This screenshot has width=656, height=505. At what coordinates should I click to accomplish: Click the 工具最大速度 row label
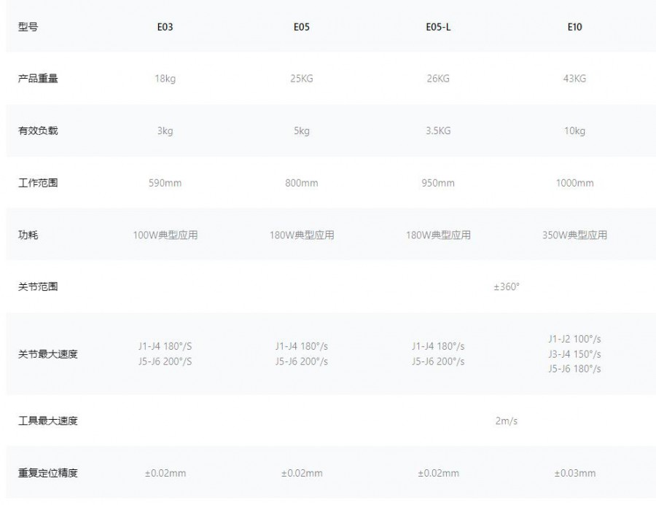point(47,421)
